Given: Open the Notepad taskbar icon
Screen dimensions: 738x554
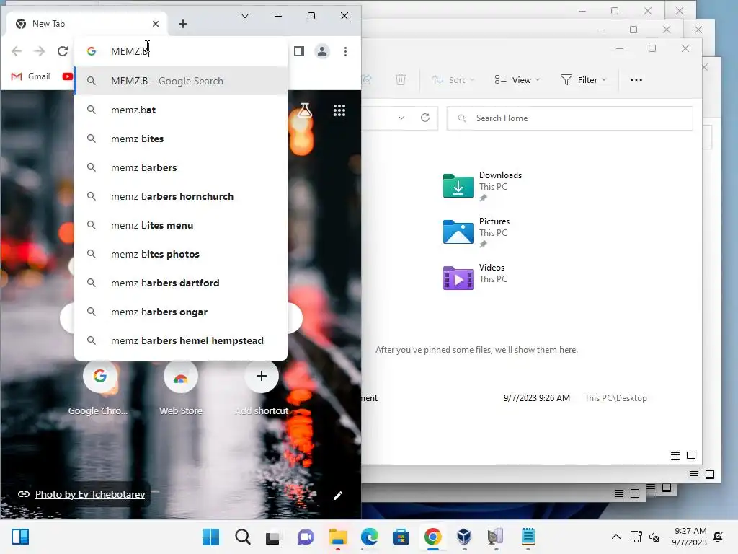Looking at the screenshot, I should [x=528, y=537].
